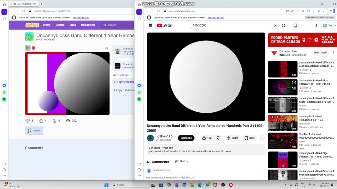Clear the YouTube search box
Viewport: 337px width, 189px height.
coord(275,25)
